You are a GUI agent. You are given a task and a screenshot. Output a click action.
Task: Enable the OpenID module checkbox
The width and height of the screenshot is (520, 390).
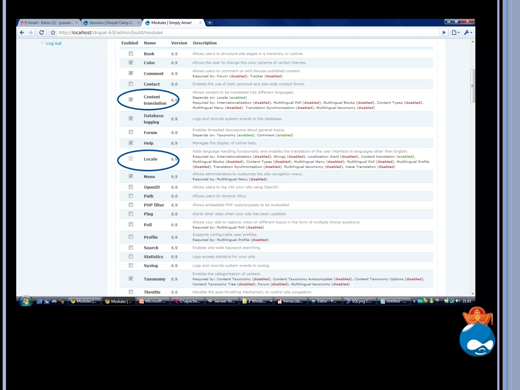point(131,187)
